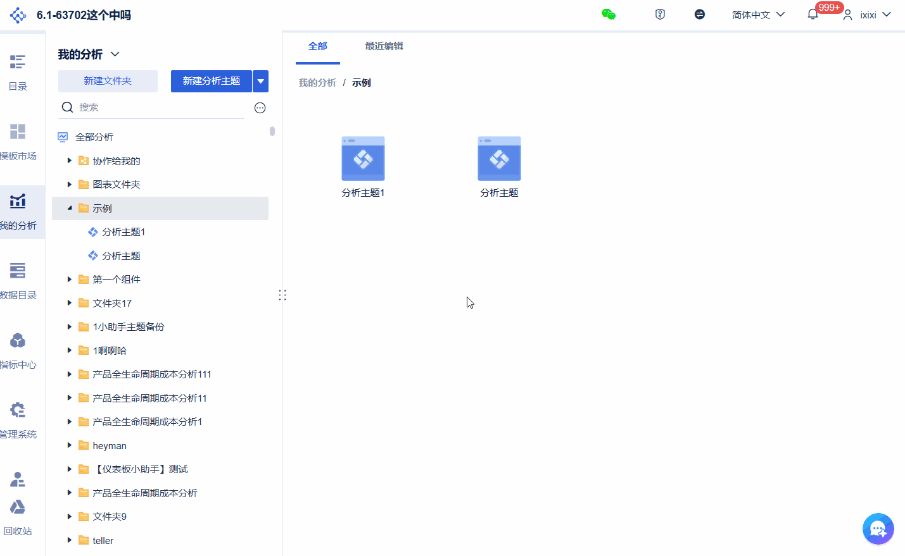Collapse the 示例 folder

(70, 208)
